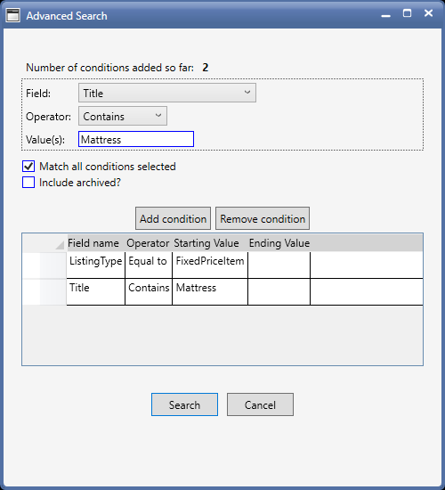Run the Search button
Image resolution: width=445 pixels, height=490 pixels.
[184, 404]
